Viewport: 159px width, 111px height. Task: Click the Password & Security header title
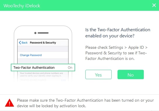click(x=43, y=43)
